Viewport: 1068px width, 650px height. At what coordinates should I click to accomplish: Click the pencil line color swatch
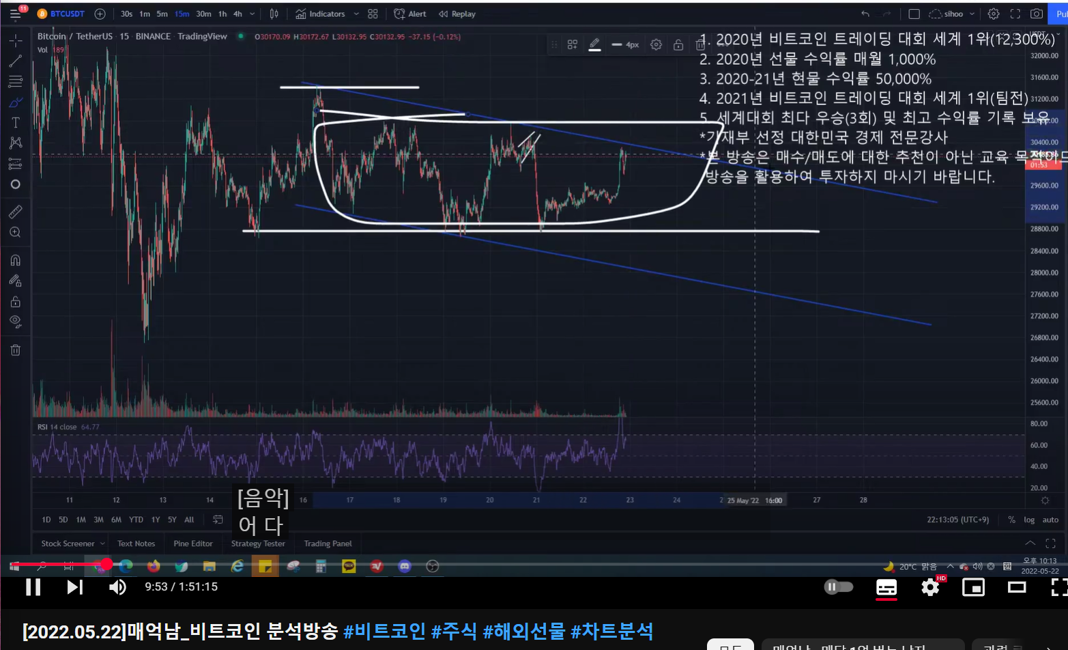(595, 44)
